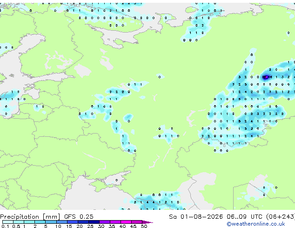Click the '(06+243)' forecast run text
The width and height of the screenshot is (295, 228).
[x=280, y=217]
